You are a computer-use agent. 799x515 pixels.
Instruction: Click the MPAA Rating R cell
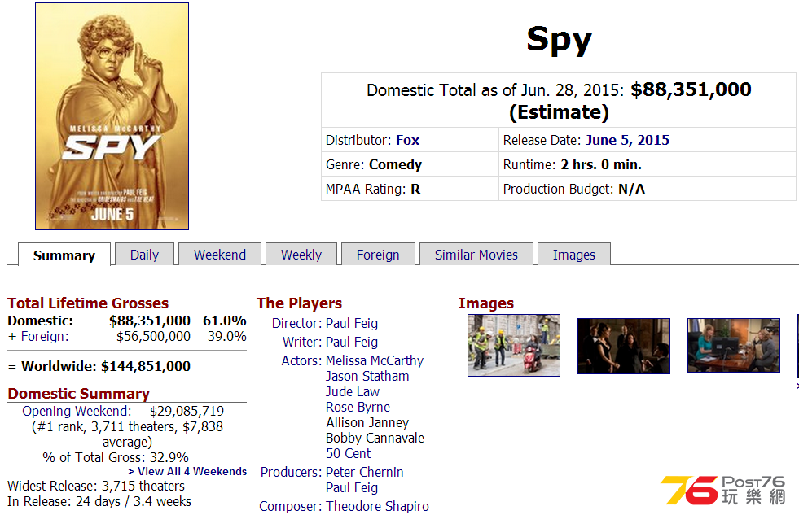(410, 189)
